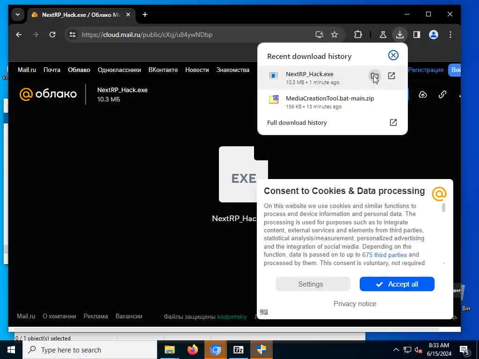The width and height of the screenshot is (479, 359).
Task: Click EXE file thumbnail
Action: click(243, 174)
